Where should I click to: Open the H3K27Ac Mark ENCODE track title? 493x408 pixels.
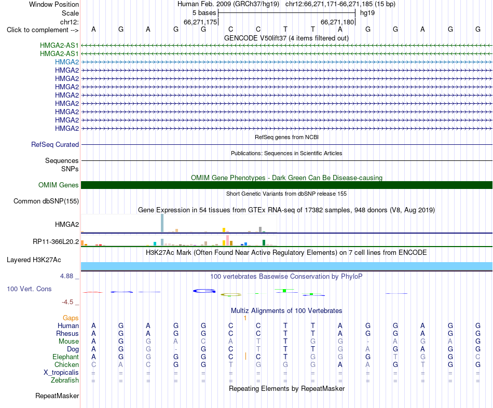pyautogui.click(x=286, y=253)
